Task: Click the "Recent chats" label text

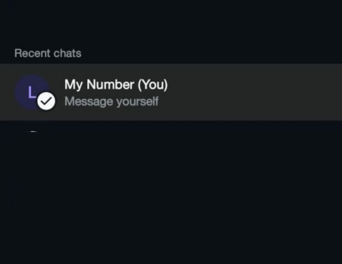Action: 48,53
